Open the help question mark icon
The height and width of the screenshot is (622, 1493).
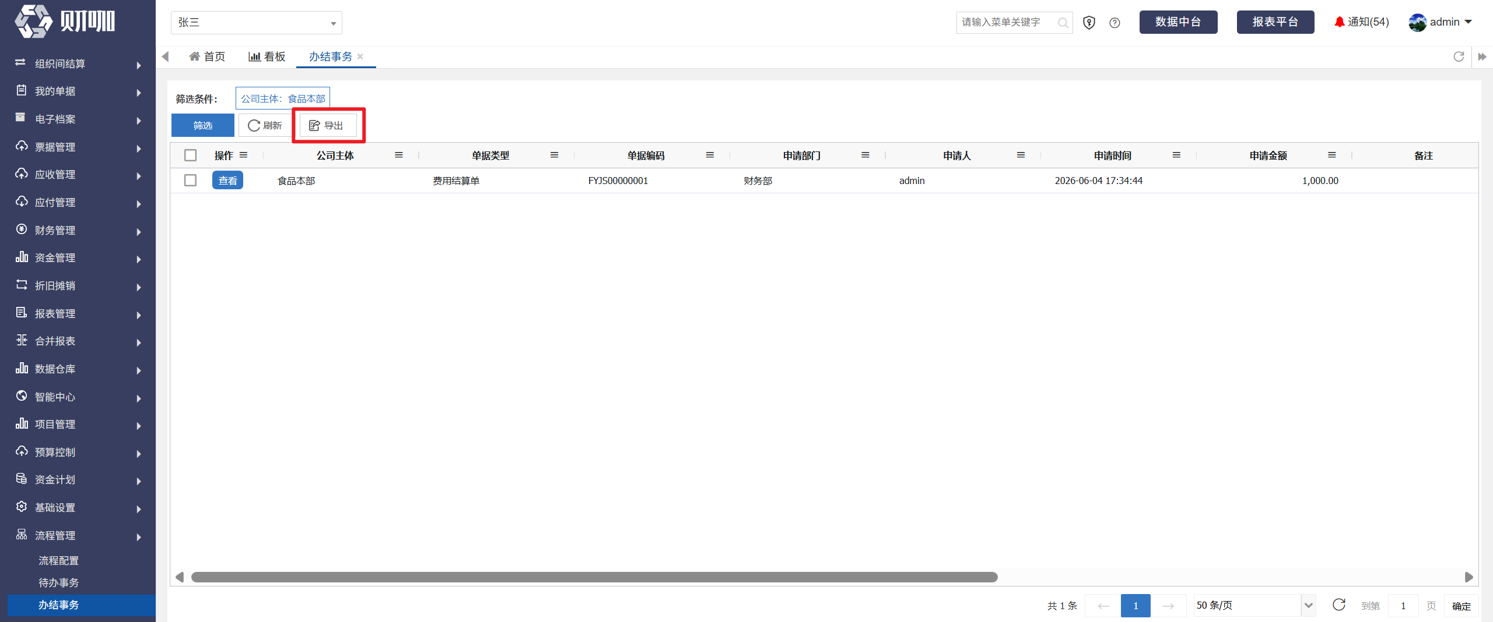(1115, 23)
